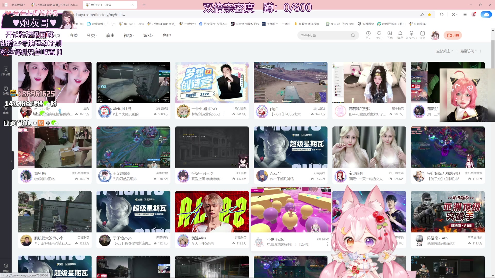The width and height of the screenshot is (495, 278).
Task: Open the customer service headset sidebar icon
Action: tap(6, 267)
